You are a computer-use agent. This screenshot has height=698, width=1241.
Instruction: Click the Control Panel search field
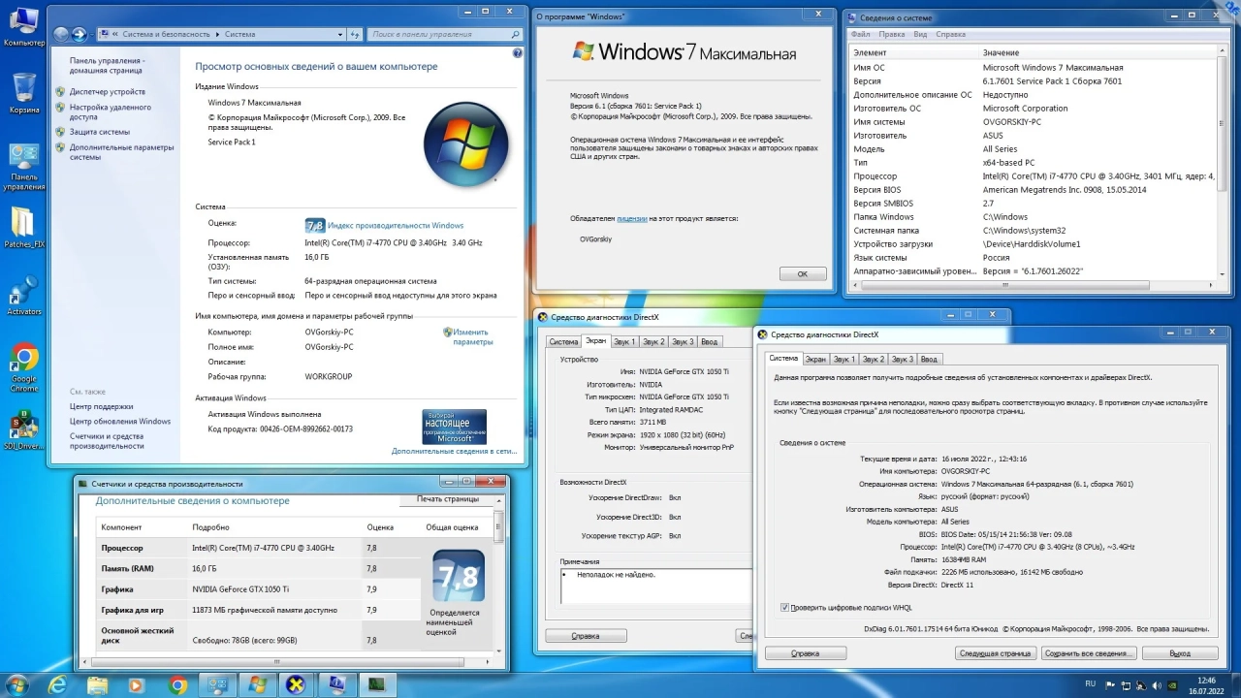coord(444,34)
